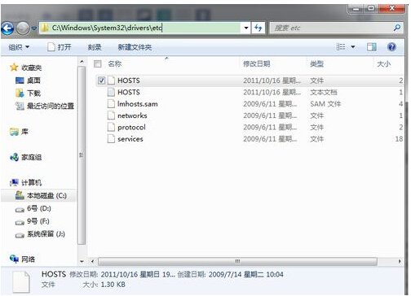Open the recent pages dropdown arrow

[34, 28]
